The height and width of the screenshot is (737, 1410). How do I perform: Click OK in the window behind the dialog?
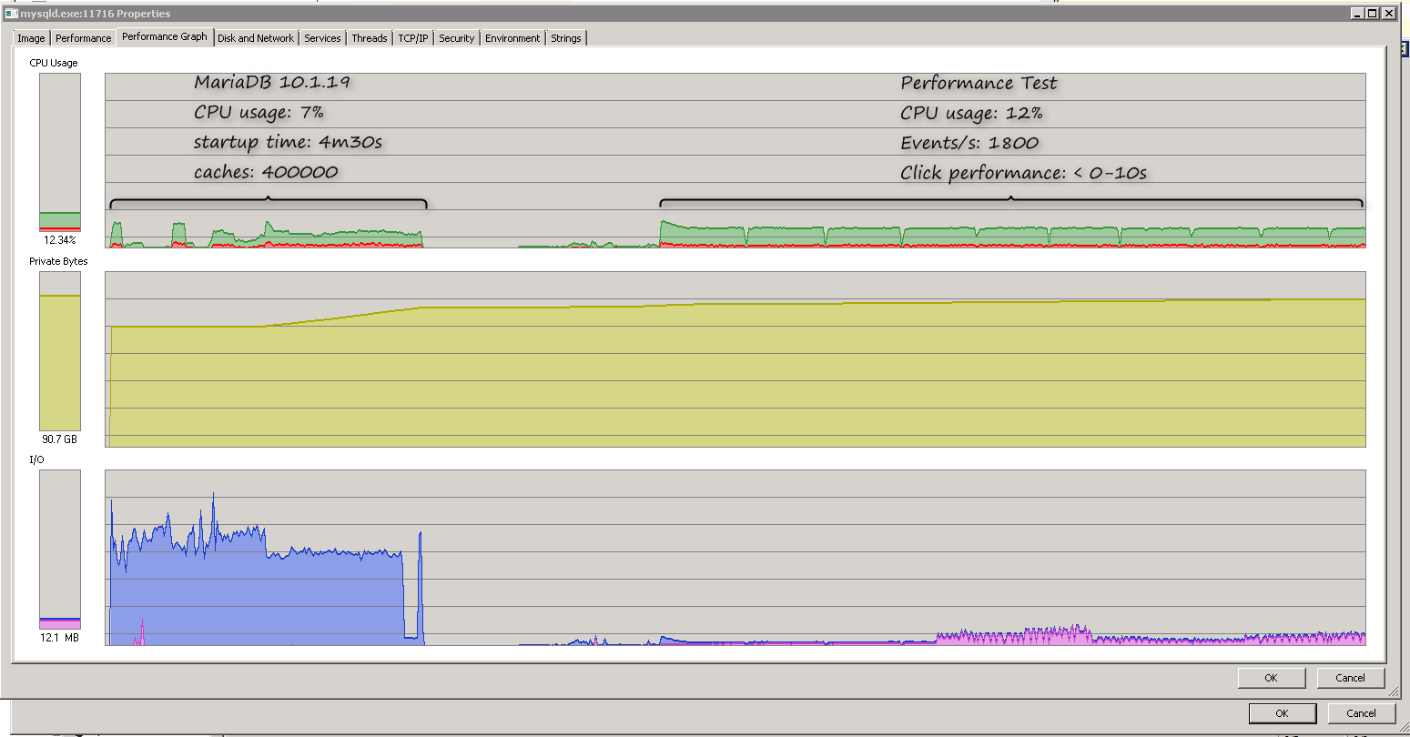point(1282,712)
